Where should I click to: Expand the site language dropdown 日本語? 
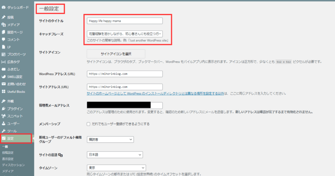pos(115,155)
